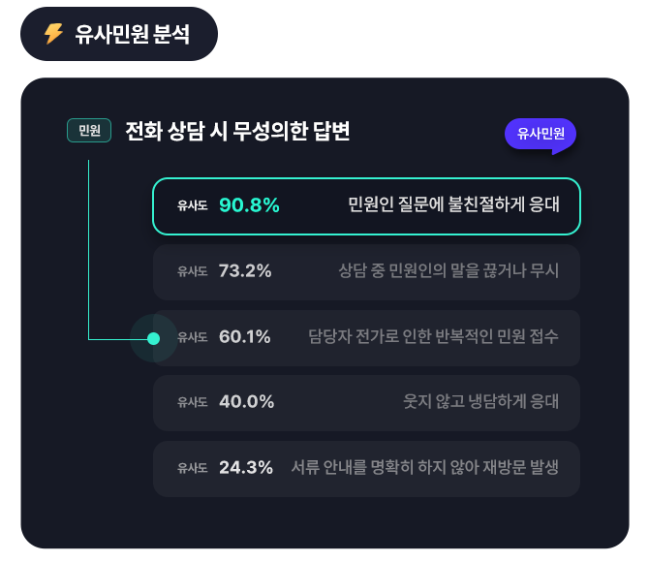Viewport: 649px width, 562px height.
Task: Select the 24.3% similarity value
Action: coord(246,468)
